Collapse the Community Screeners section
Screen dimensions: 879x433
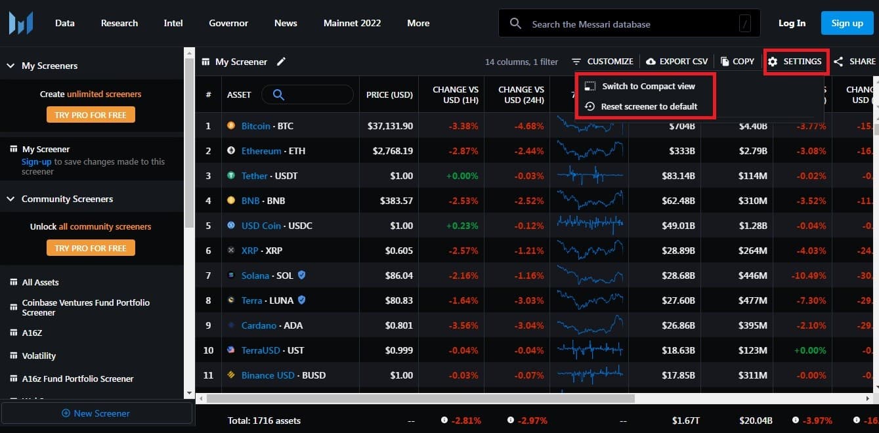coord(11,199)
